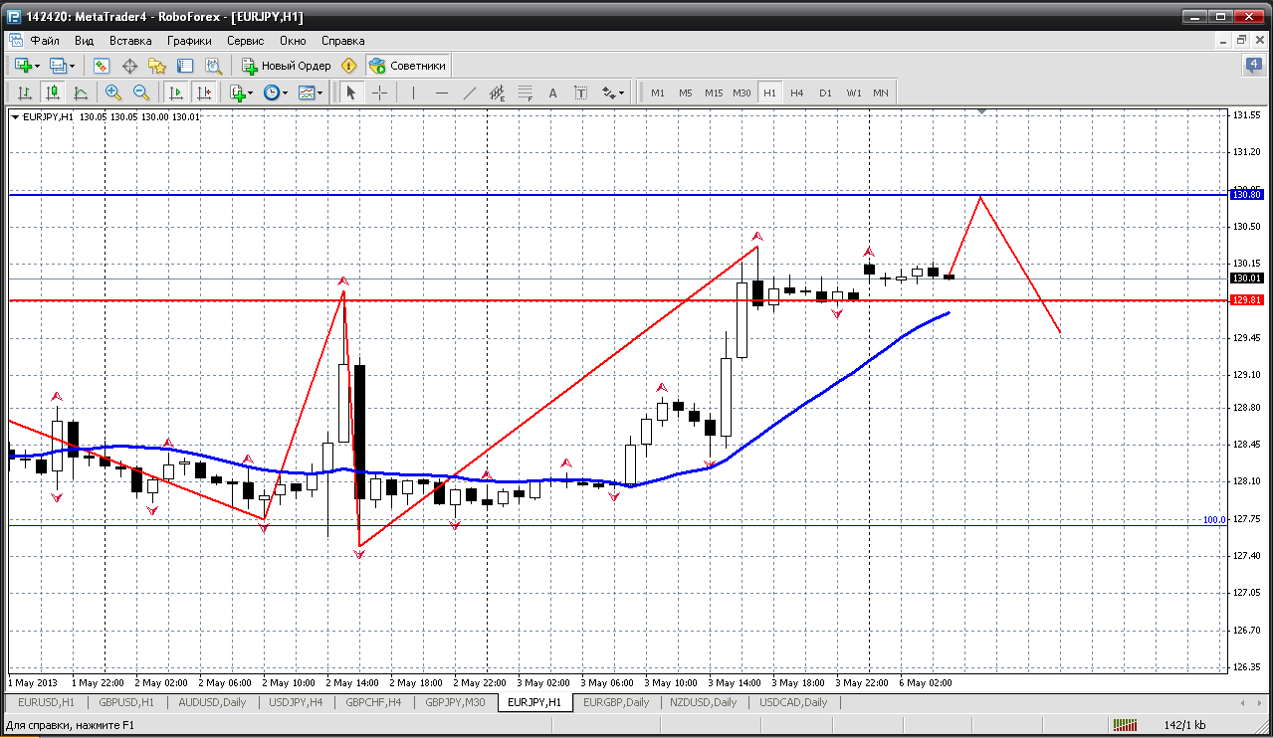The width and height of the screenshot is (1273, 738).
Task: Click the triangle before EURJPY,H1 label
Action: tap(15, 117)
